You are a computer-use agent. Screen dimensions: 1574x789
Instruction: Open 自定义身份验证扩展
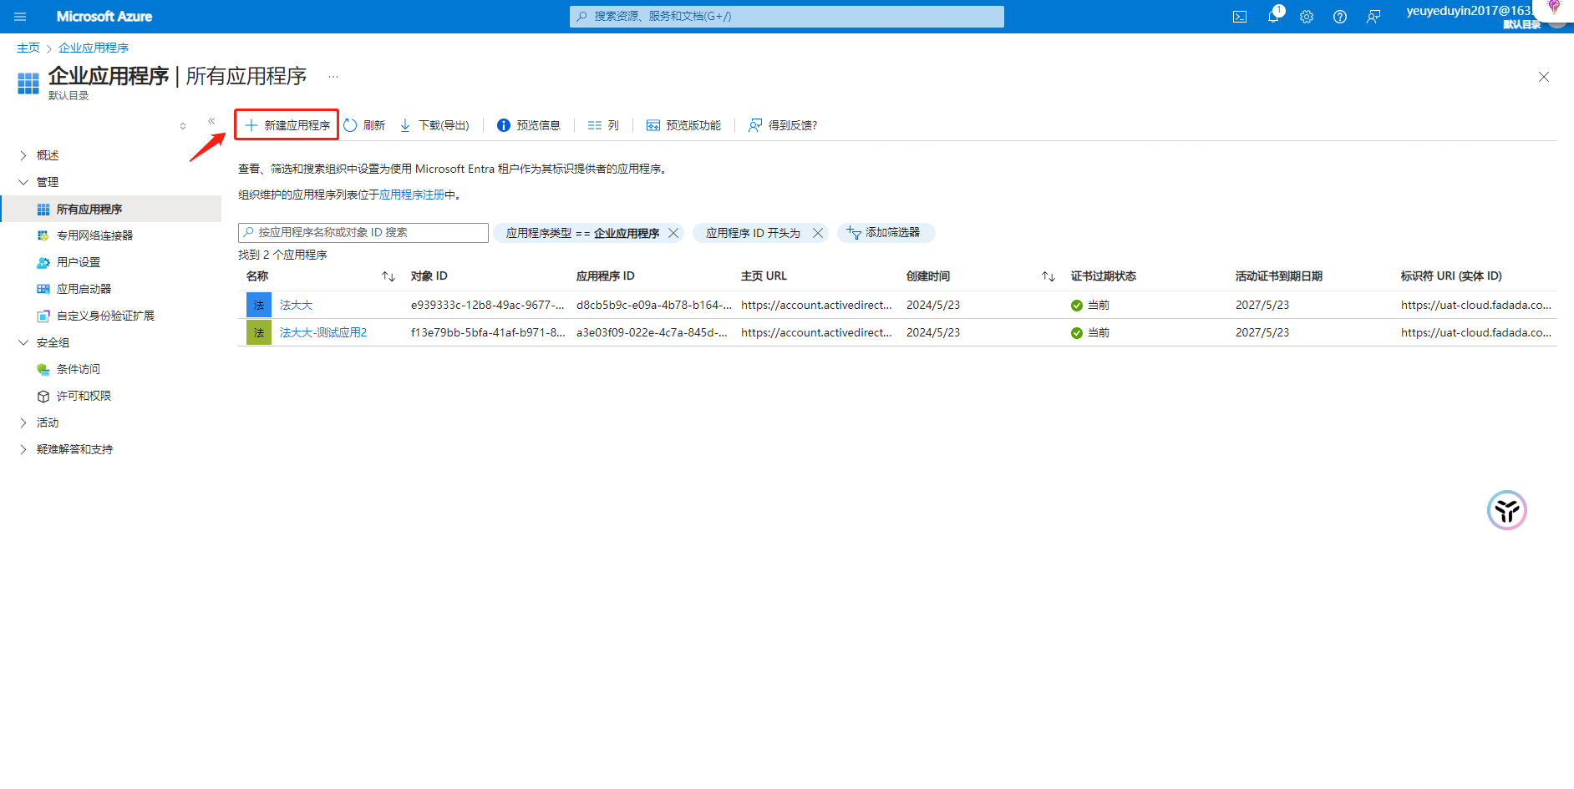(105, 316)
